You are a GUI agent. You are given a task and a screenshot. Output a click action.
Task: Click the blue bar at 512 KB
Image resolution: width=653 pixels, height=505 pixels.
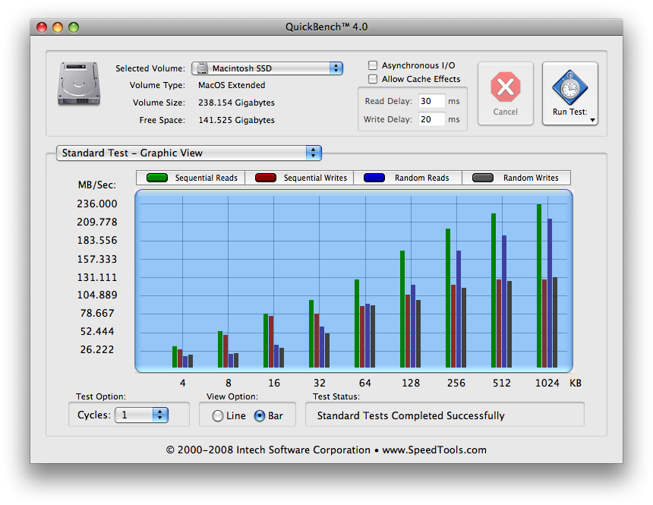[x=504, y=301]
